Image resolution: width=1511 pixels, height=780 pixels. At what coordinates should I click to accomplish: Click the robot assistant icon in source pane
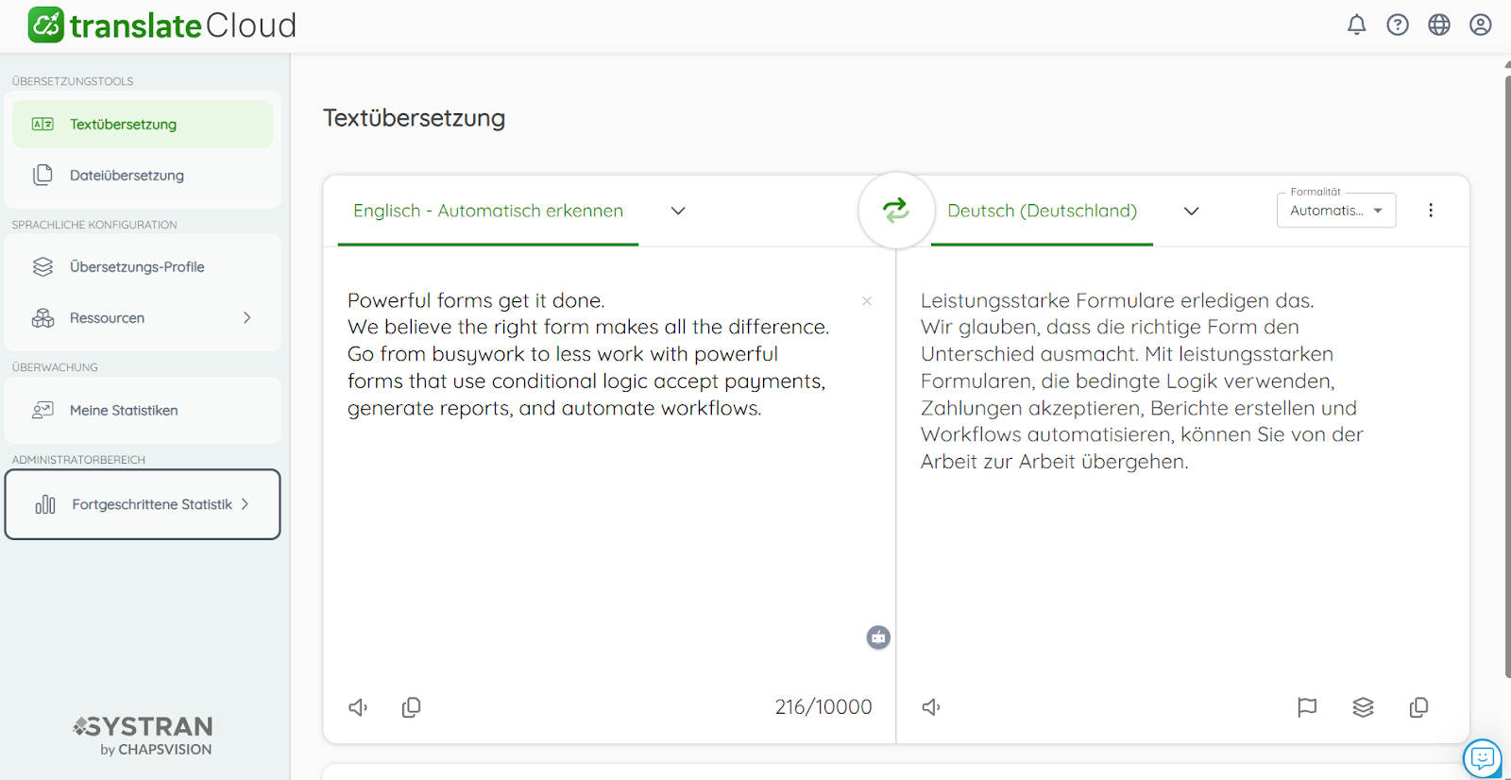coord(878,637)
